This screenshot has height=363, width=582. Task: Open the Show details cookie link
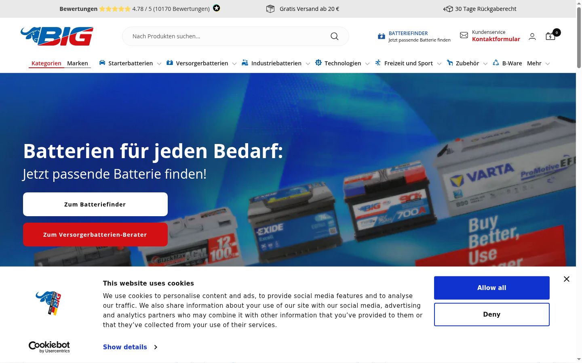click(x=125, y=347)
